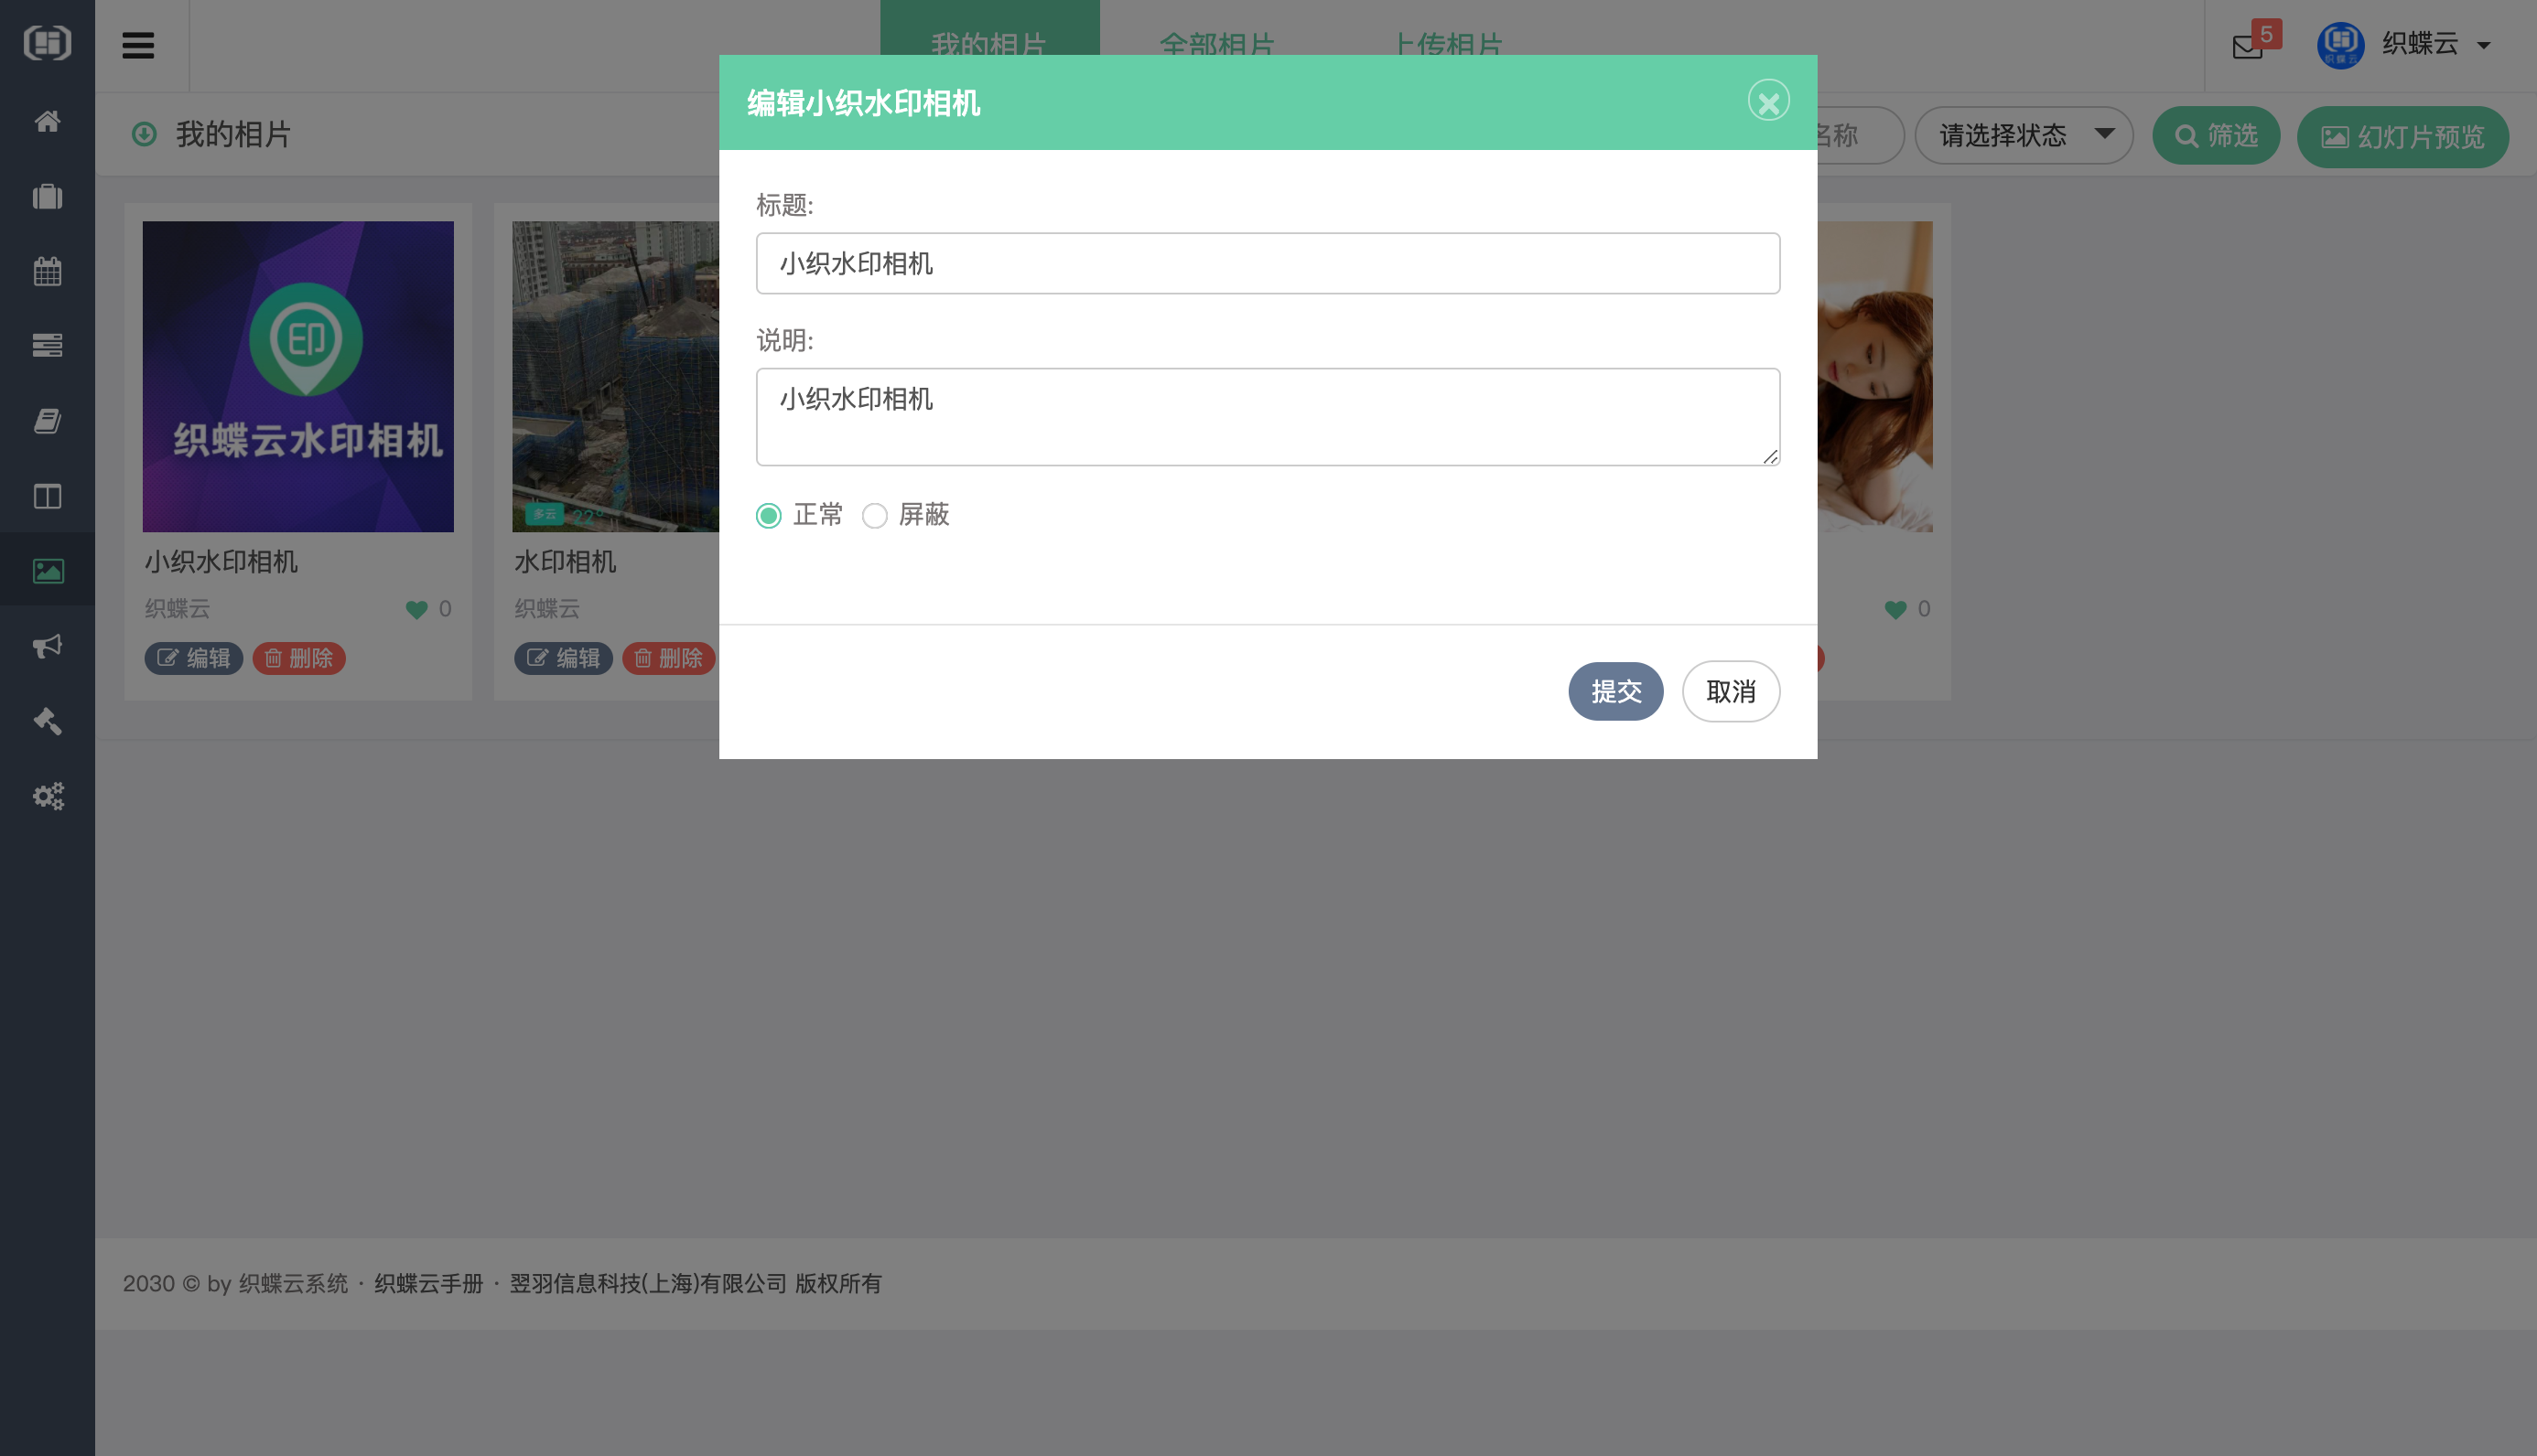Click the gavel icon in sidebar
This screenshot has width=2537, height=1456.
click(x=47, y=721)
